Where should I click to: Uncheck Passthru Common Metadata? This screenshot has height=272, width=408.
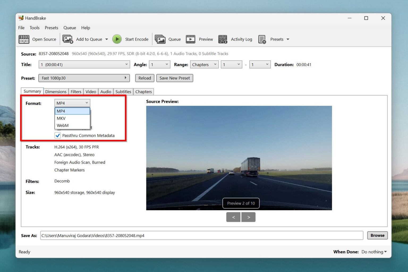click(58, 135)
